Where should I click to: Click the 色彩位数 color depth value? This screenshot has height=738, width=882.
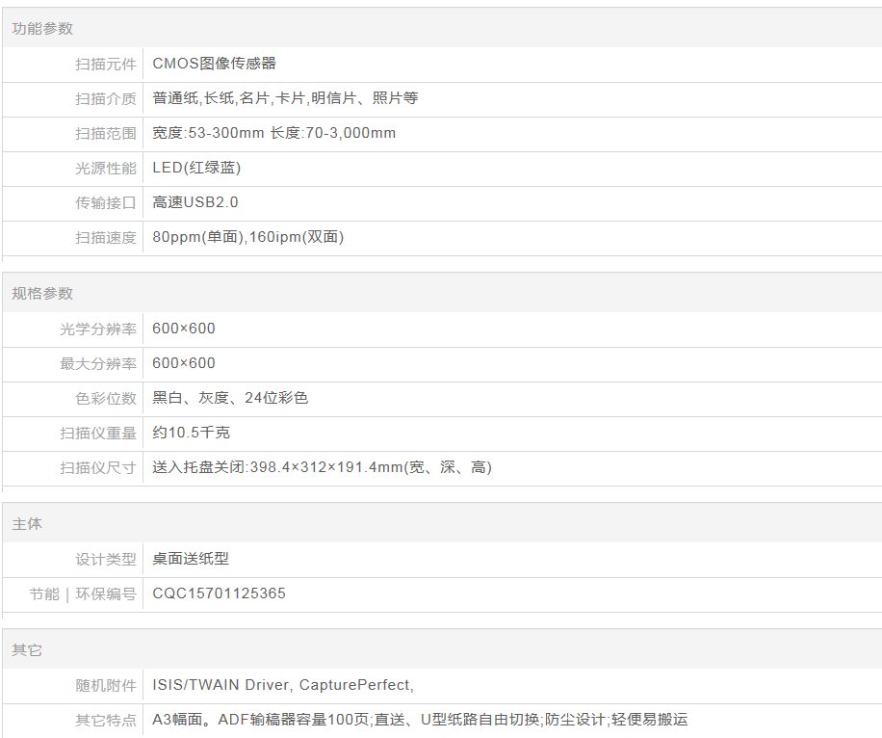click(230, 398)
